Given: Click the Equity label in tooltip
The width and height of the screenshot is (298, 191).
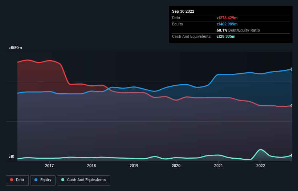Looking at the screenshot, I should pyautogui.click(x=177, y=24).
